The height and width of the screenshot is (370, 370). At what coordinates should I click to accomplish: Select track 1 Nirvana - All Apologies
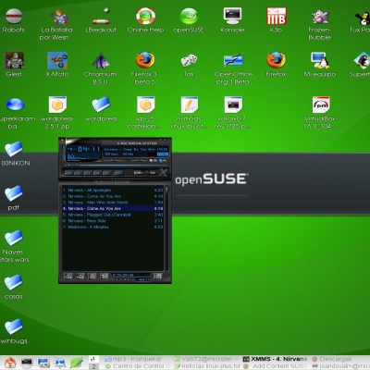(113, 191)
